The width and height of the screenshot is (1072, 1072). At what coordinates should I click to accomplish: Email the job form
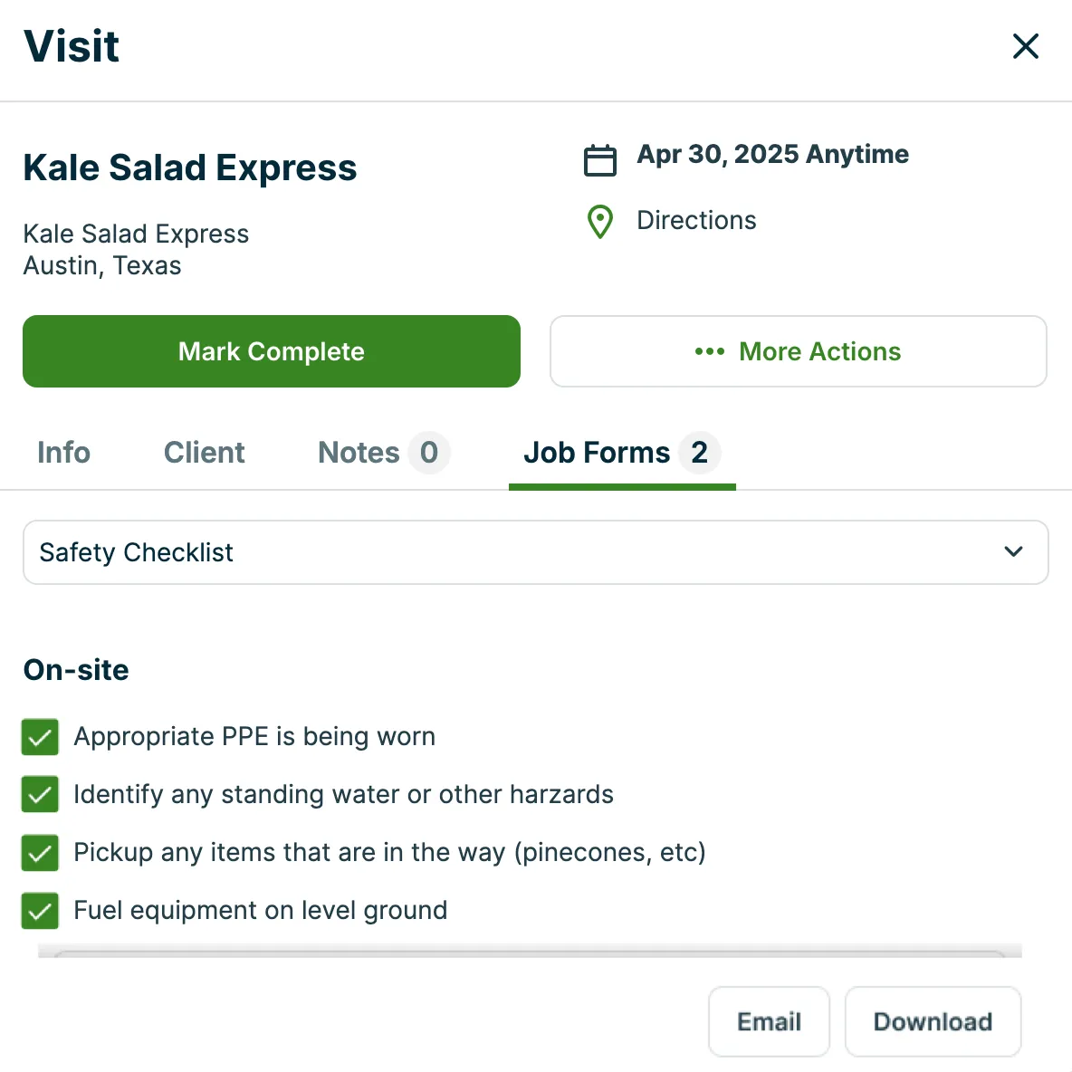(769, 1021)
